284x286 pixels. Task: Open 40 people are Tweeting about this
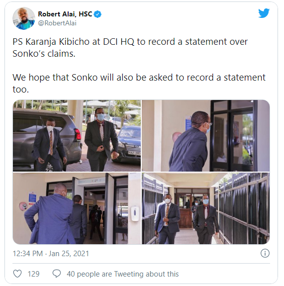tap(122, 274)
